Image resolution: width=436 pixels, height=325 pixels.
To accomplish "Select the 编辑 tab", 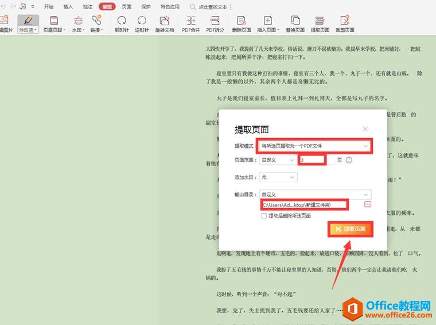I will (107, 7).
